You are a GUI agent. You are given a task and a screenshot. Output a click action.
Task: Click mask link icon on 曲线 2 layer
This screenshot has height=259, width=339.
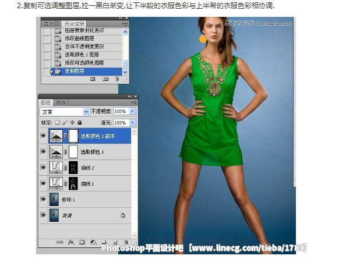click(x=65, y=168)
